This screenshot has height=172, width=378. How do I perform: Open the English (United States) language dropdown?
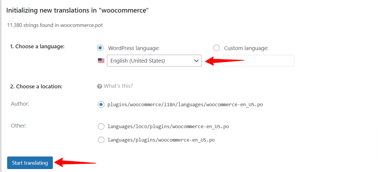154,61
